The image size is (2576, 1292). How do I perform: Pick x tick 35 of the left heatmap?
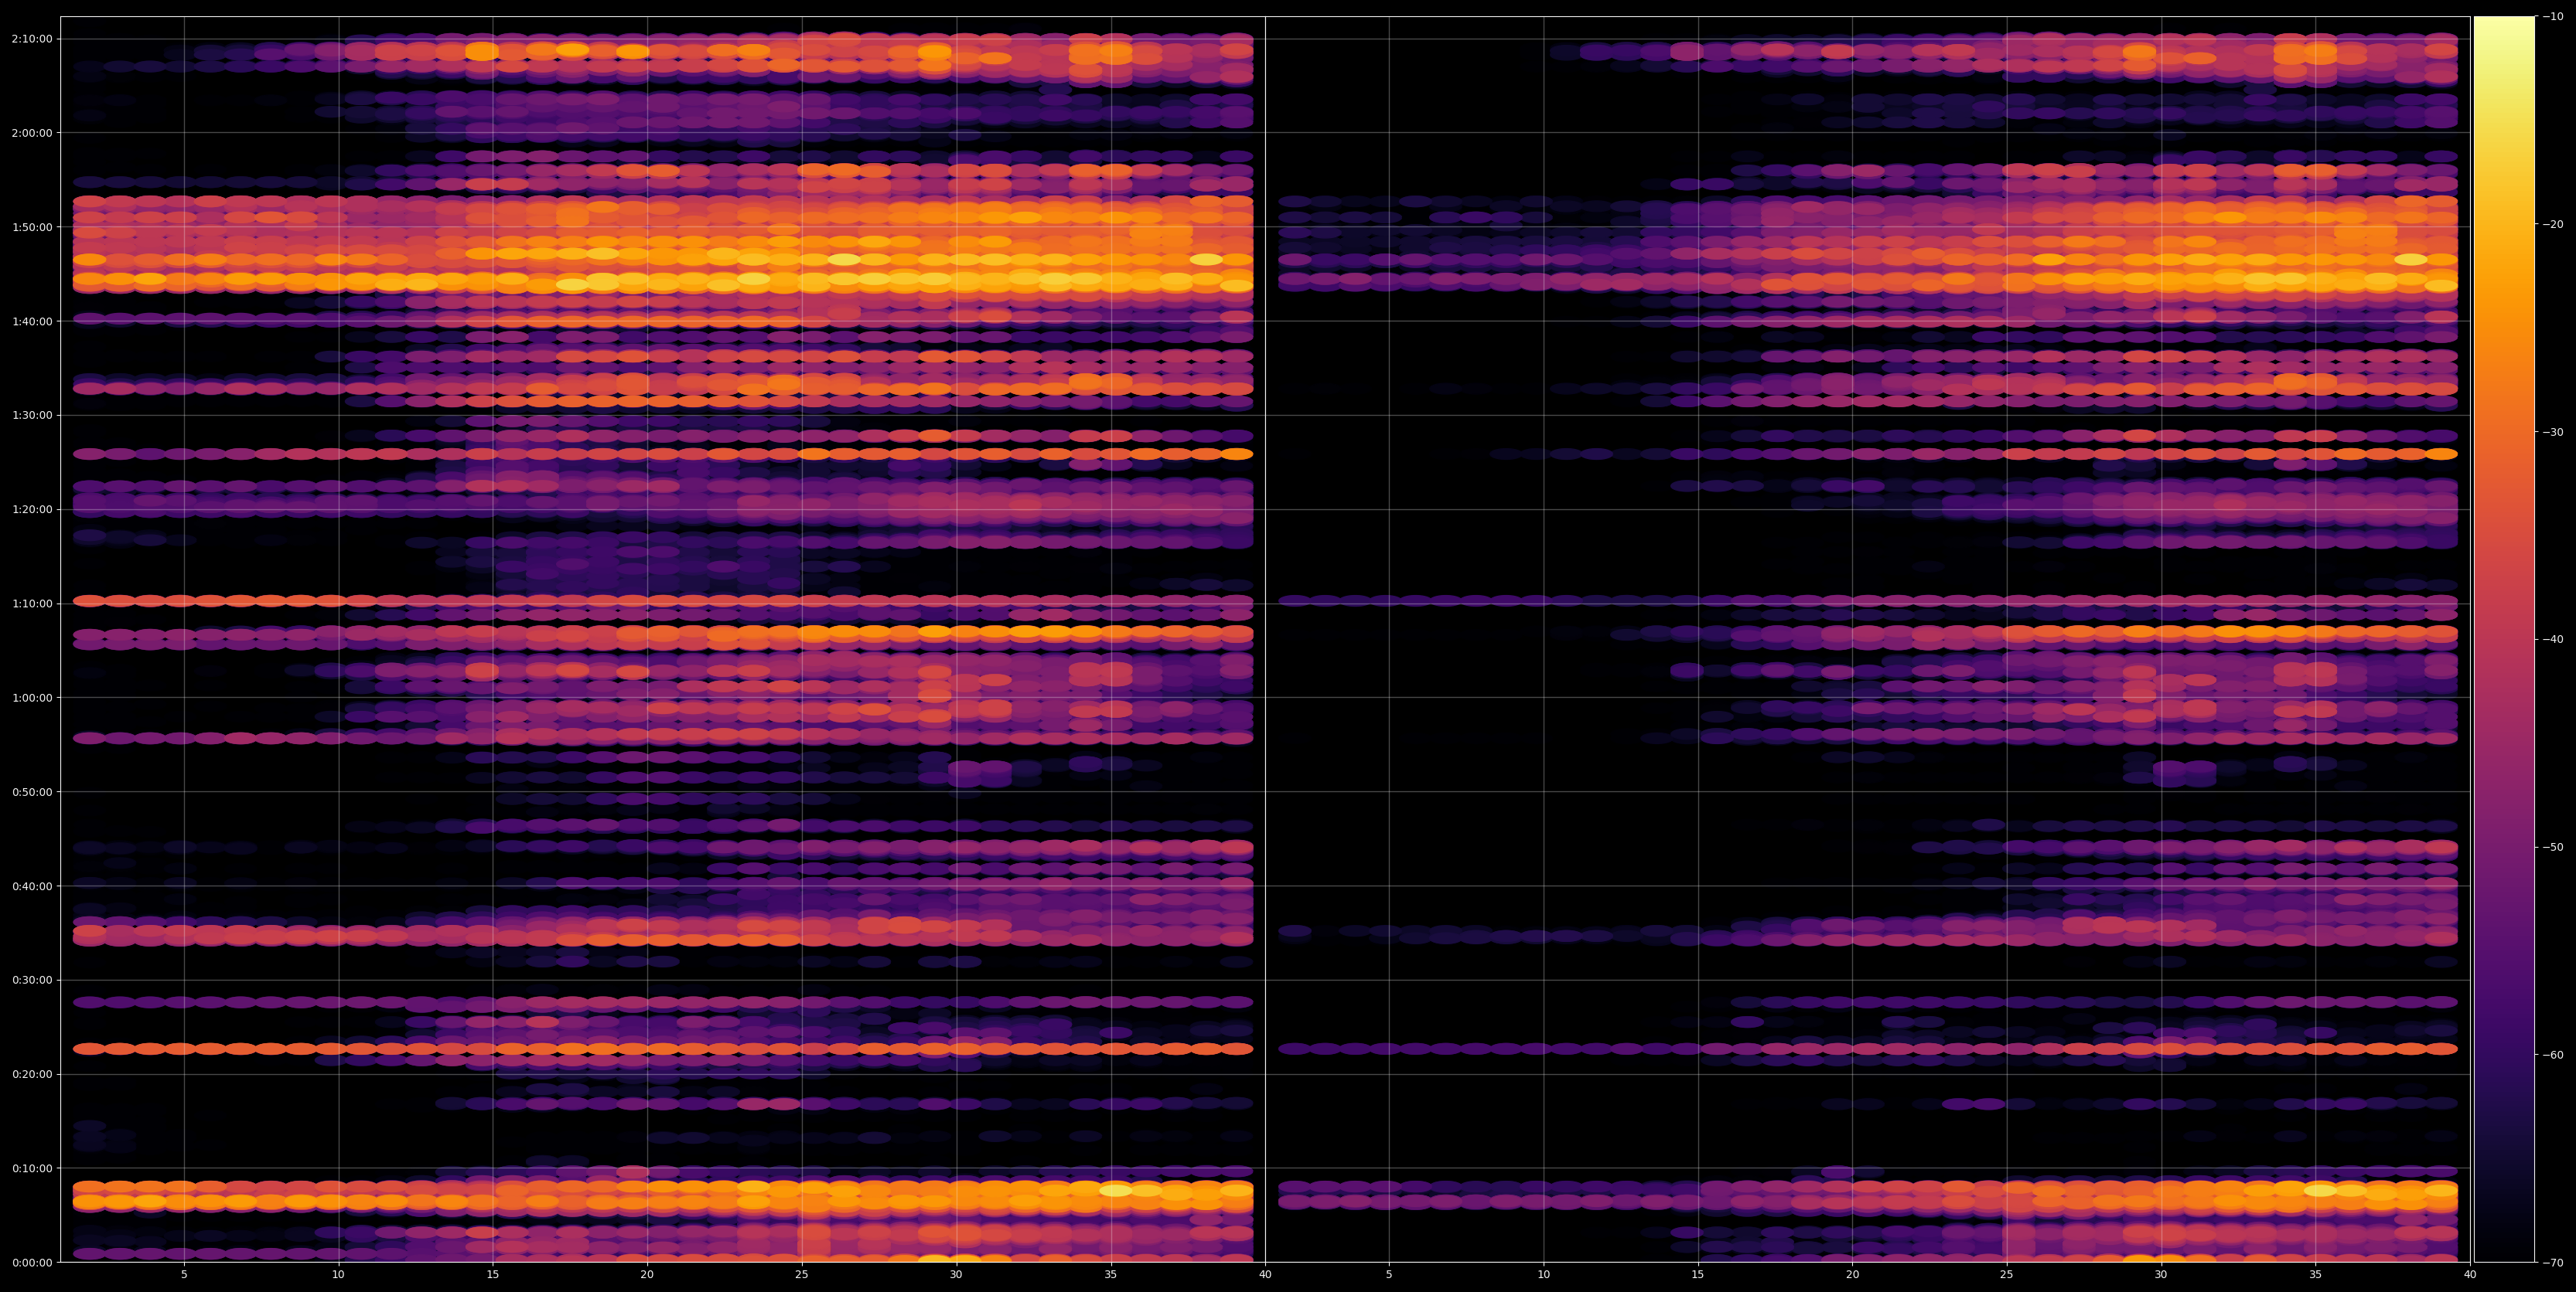click(x=1111, y=1275)
